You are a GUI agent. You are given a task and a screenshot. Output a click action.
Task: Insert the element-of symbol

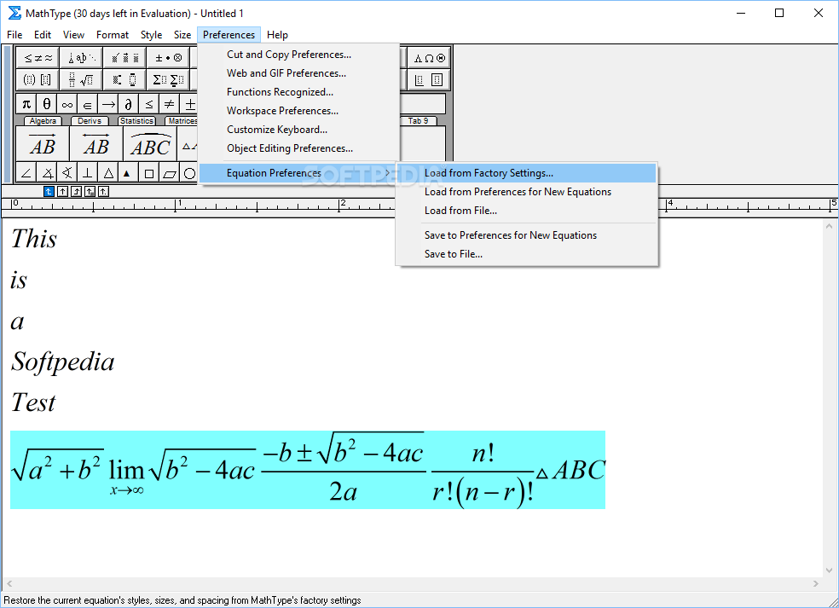coord(87,104)
